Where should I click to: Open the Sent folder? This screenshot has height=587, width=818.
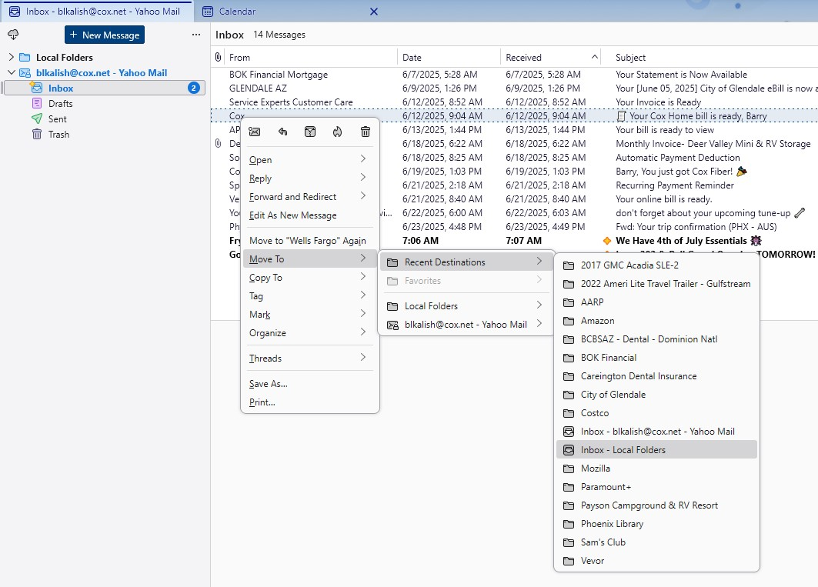pyautogui.click(x=58, y=119)
